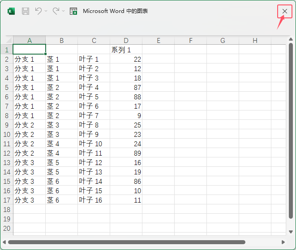The image size is (296, 250).
Task: Click cell 叶子 1
Action: point(94,59)
